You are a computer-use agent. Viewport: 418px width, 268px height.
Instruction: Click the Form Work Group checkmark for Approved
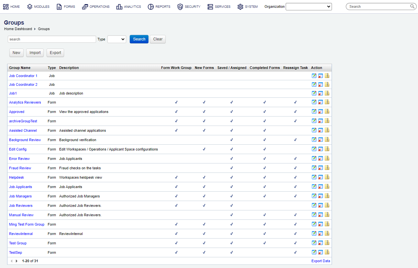[x=176, y=111]
